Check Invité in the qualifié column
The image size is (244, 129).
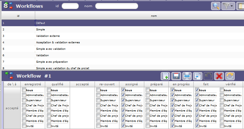point(49,125)
